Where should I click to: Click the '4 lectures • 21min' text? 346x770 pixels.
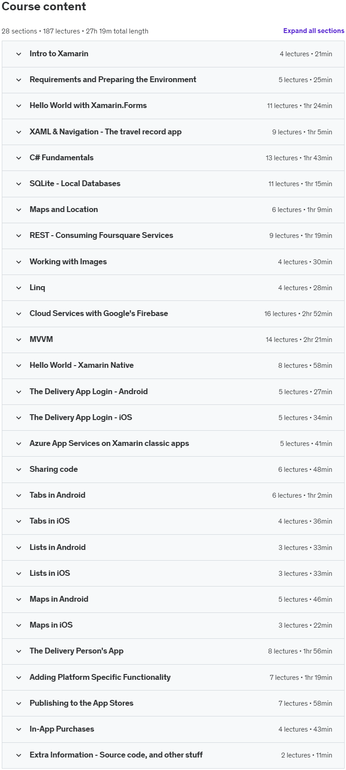306,54
